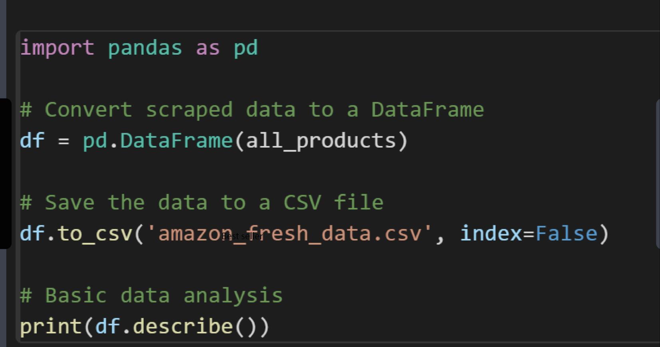Click the "DataFrame" constructor call

[176, 141]
